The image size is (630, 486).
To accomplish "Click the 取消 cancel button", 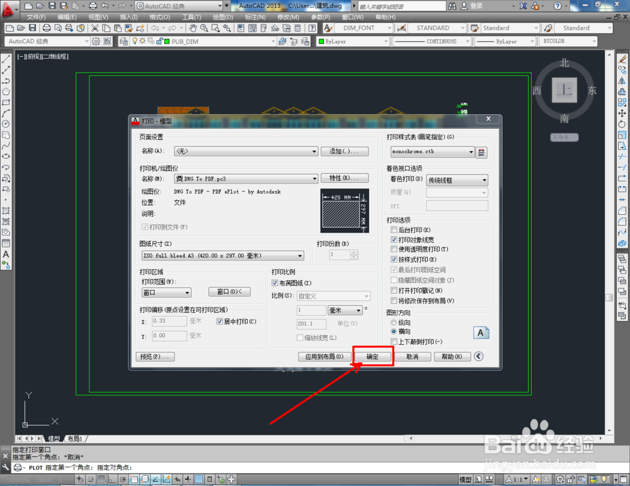I will (x=412, y=357).
